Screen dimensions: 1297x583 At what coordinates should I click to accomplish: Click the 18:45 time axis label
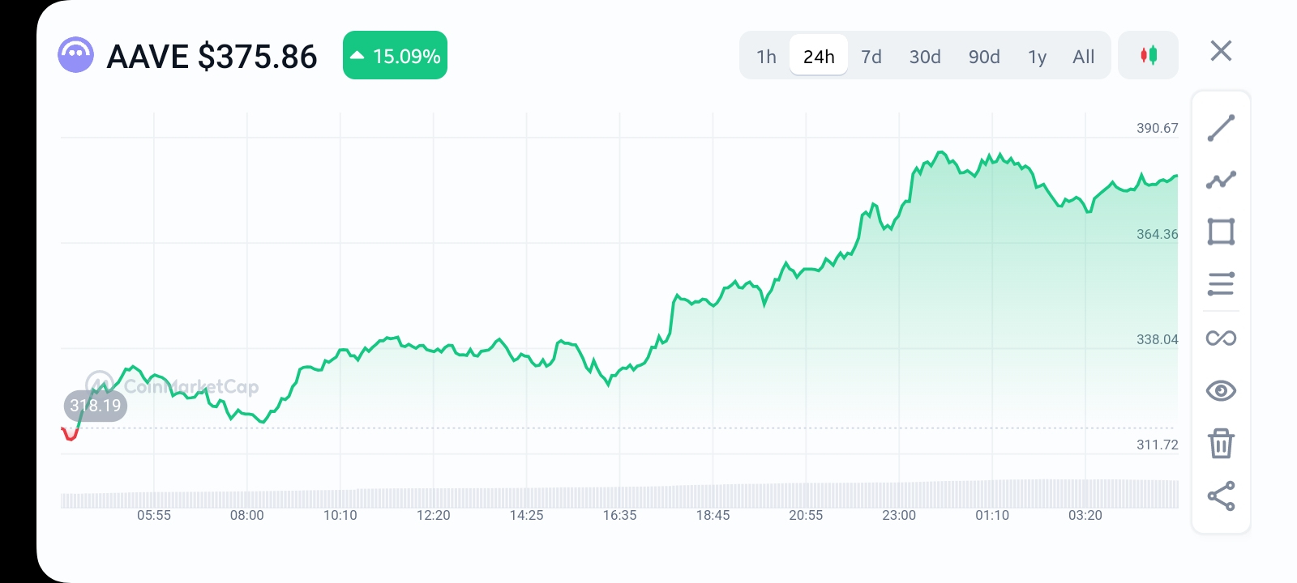(x=713, y=515)
